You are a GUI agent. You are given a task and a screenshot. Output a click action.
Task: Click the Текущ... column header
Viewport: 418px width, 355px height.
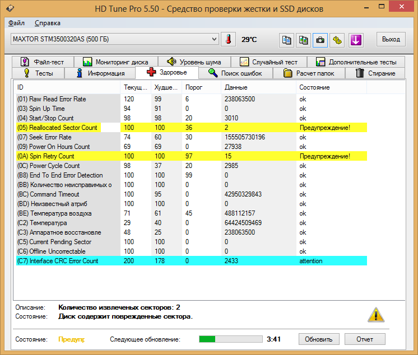coord(136,87)
